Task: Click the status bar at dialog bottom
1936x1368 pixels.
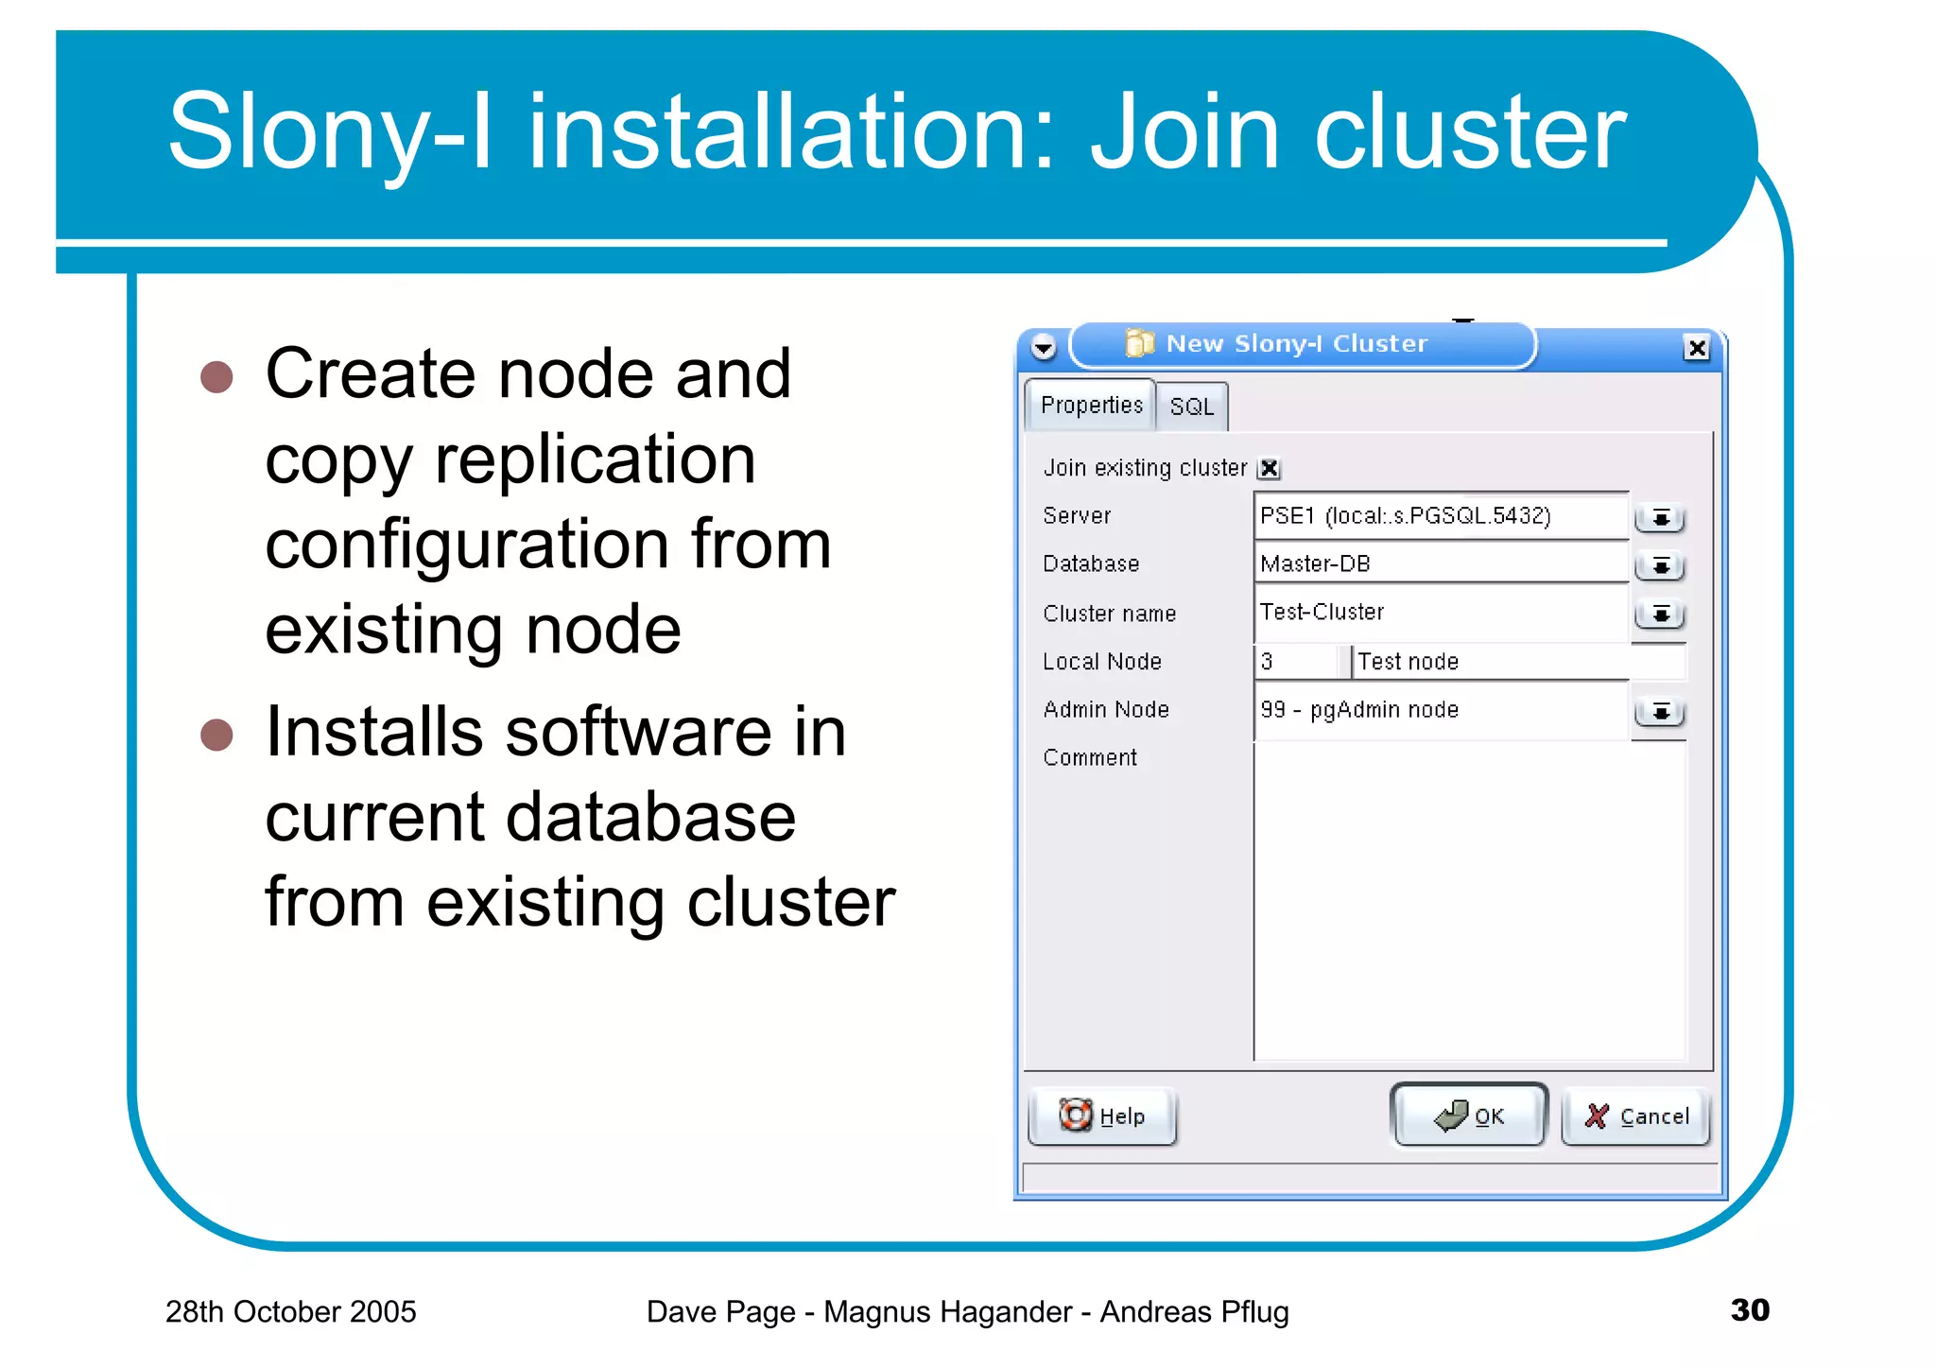Action: pos(1370,1177)
